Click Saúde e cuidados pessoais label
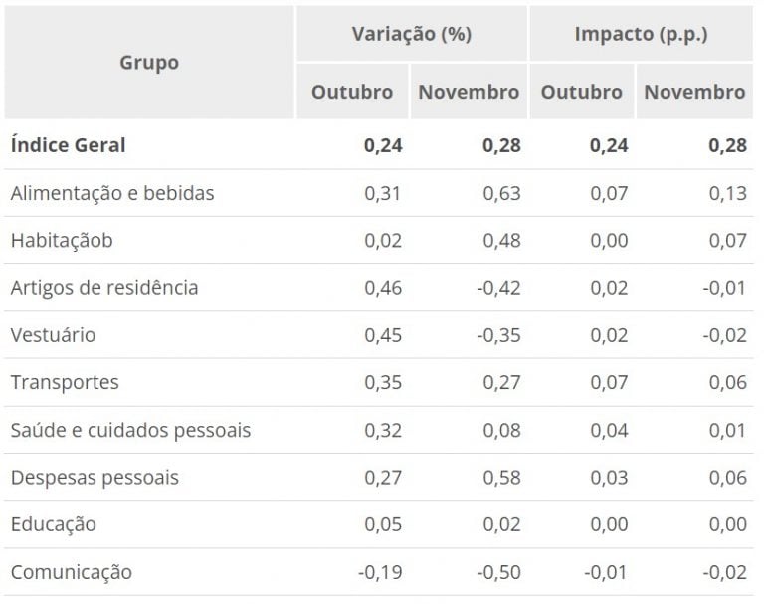 click(130, 430)
